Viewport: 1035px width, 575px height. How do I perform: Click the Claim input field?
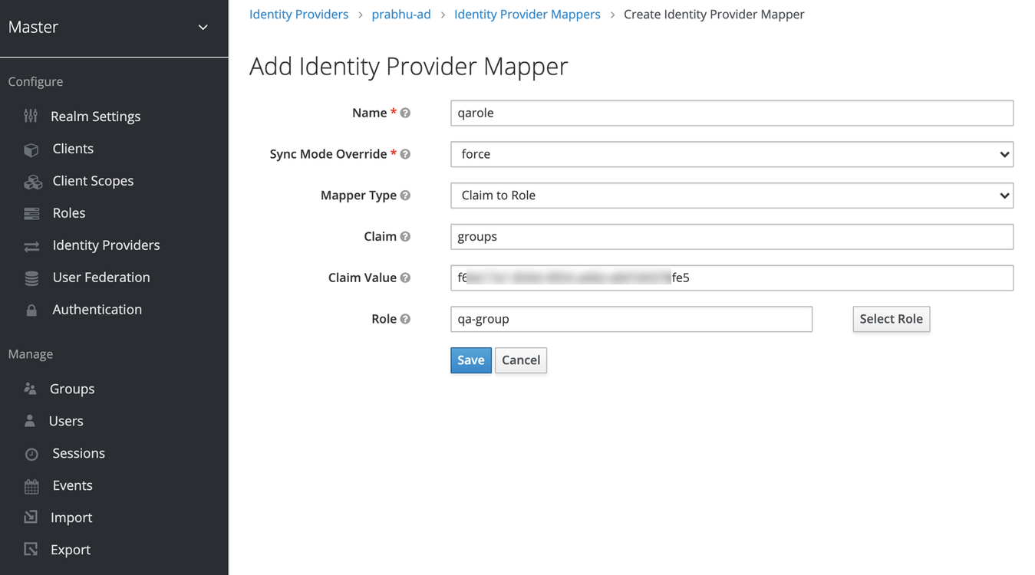731,237
